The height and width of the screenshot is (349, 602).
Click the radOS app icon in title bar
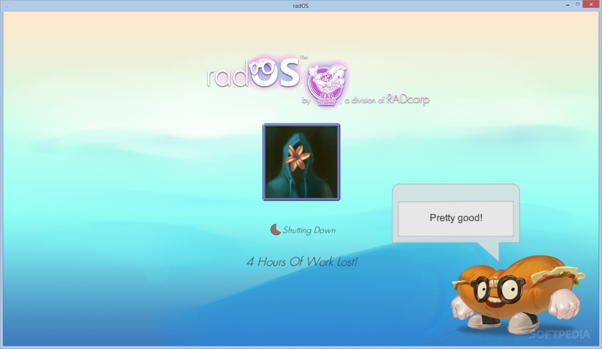click(x=7, y=6)
